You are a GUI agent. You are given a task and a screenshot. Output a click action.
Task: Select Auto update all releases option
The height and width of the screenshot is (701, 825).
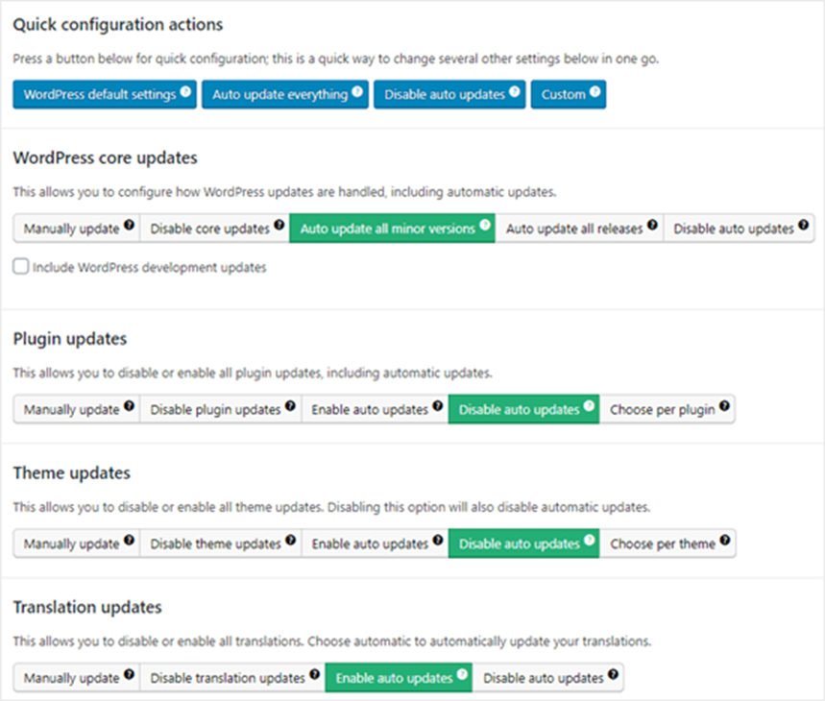tap(579, 229)
